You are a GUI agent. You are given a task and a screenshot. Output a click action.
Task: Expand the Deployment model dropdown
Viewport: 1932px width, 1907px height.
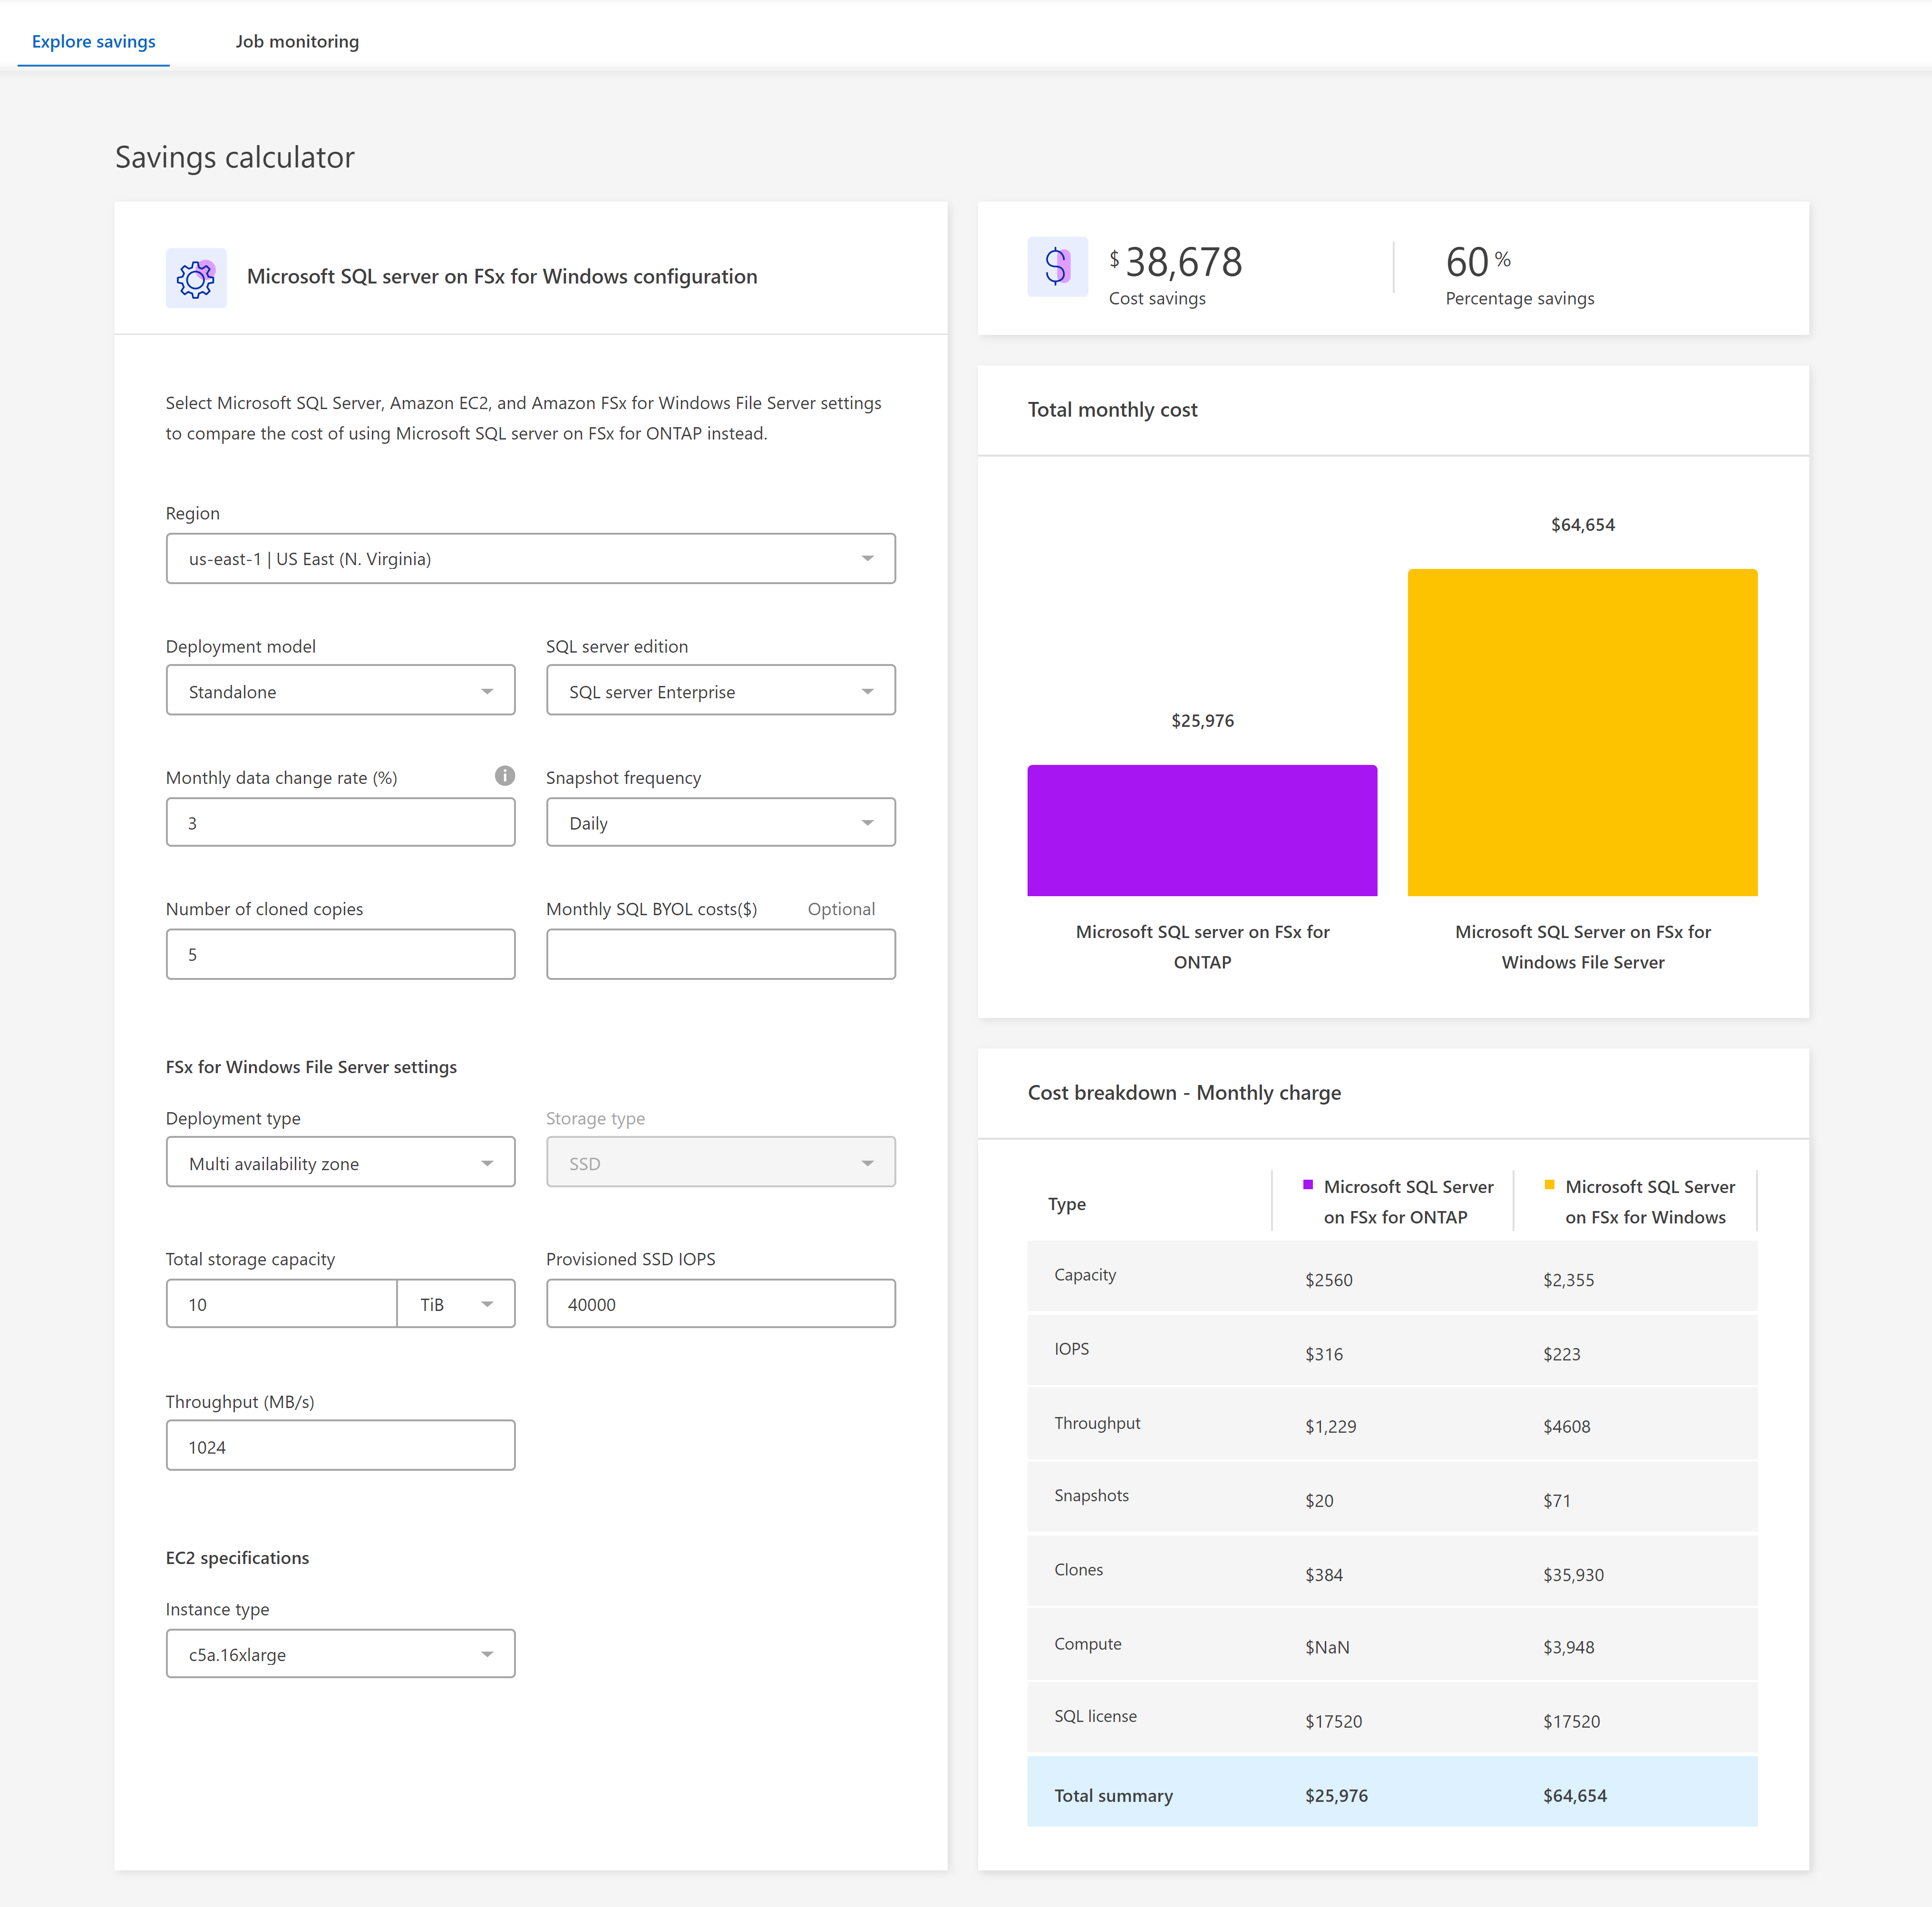pos(340,691)
